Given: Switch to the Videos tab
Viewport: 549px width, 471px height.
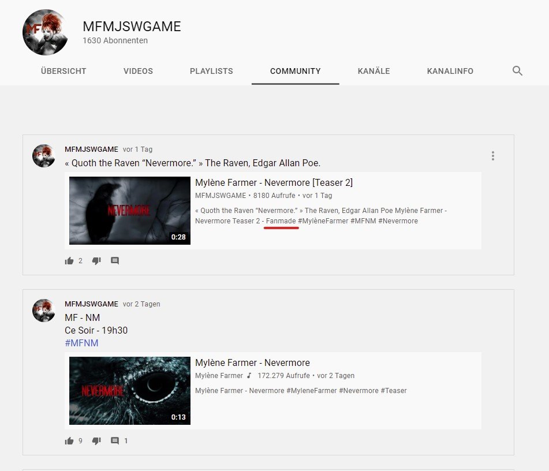Looking at the screenshot, I should 138,71.
